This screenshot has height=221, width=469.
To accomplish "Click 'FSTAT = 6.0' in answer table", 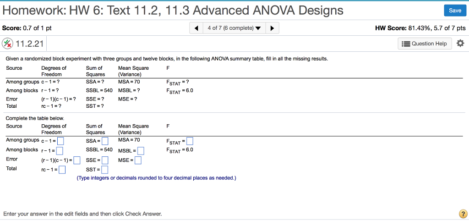I will click(180, 150).
